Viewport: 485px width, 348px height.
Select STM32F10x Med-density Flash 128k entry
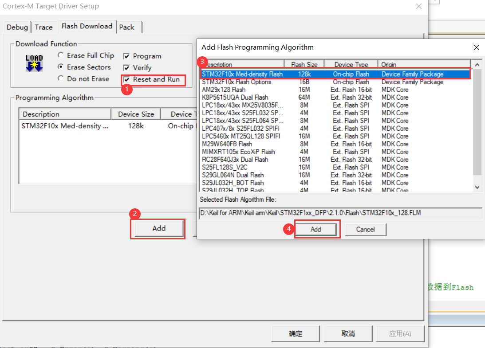(335, 74)
